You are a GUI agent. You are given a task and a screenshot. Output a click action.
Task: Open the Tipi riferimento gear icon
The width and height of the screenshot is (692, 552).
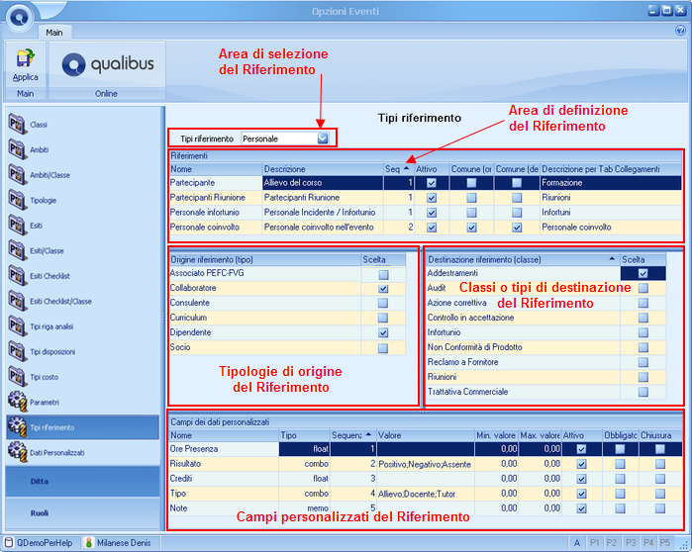[17, 427]
